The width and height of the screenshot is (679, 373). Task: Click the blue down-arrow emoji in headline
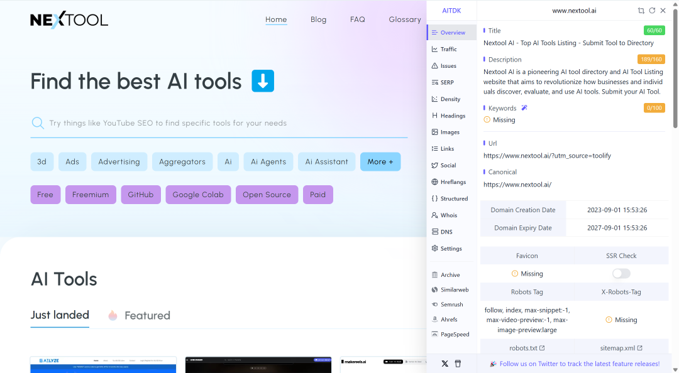(x=263, y=81)
